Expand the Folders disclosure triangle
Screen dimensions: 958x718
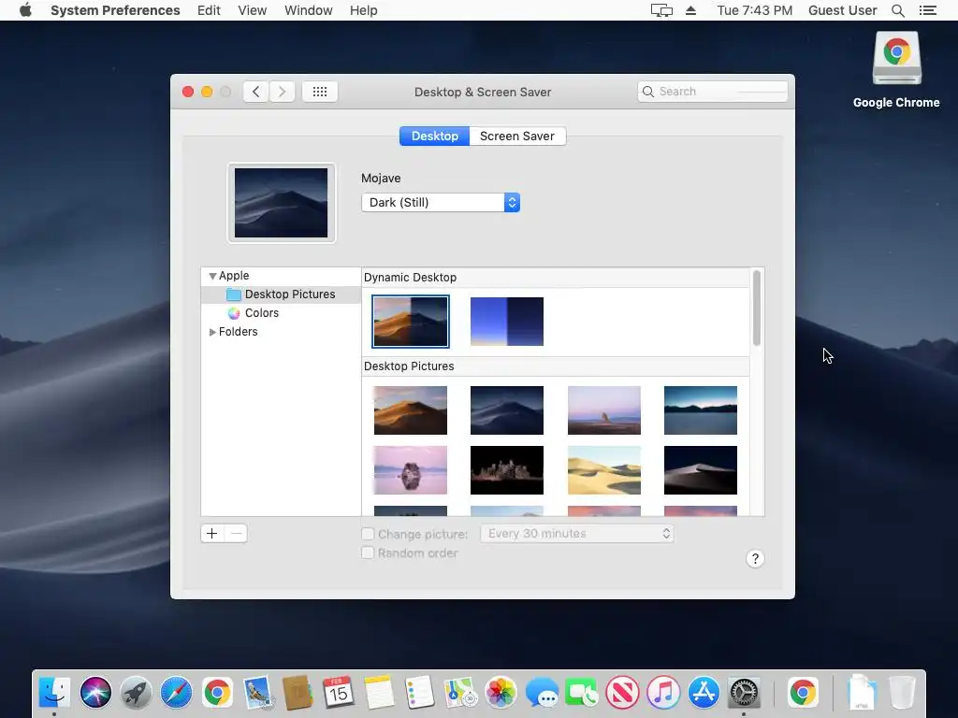(x=212, y=332)
